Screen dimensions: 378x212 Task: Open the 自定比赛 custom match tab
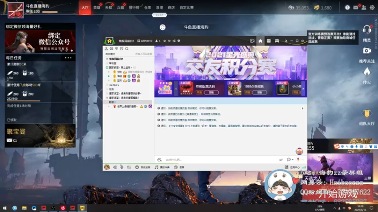[187, 8]
